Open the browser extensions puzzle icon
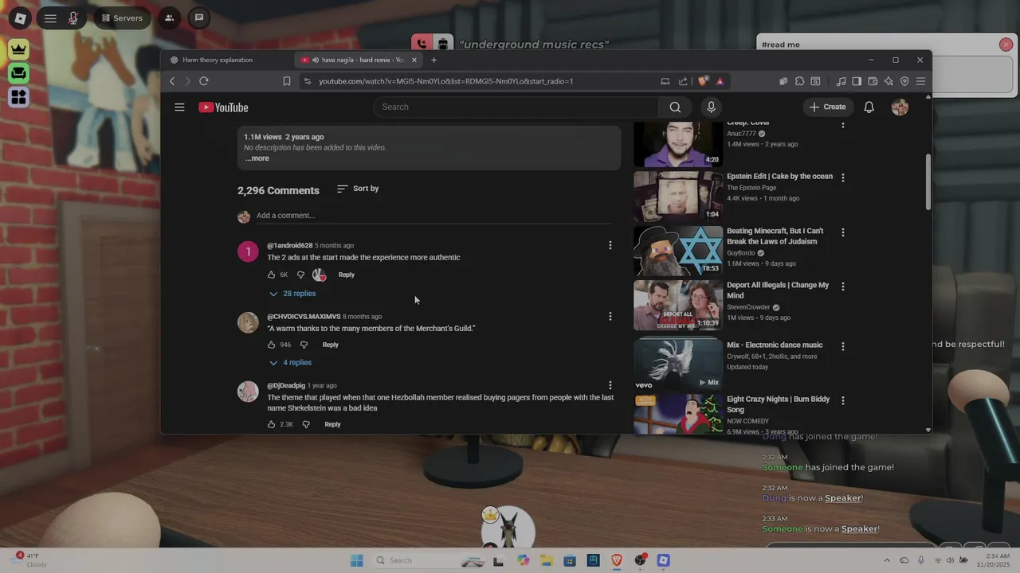 point(799,81)
